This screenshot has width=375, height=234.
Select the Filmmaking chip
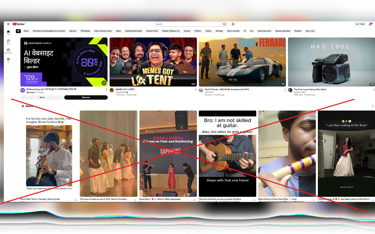[85, 31]
